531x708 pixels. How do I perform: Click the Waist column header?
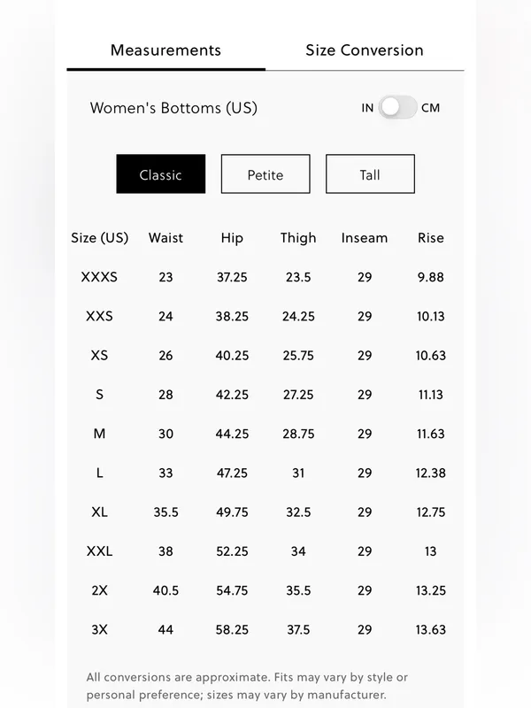(165, 238)
